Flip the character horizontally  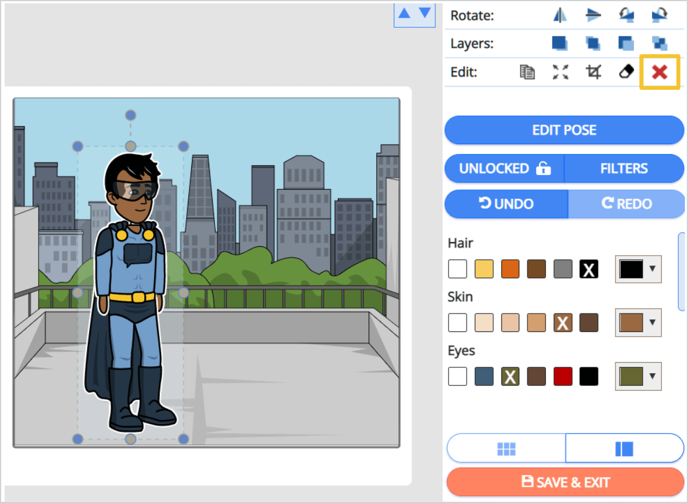pyautogui.click(x=559, y=15)
